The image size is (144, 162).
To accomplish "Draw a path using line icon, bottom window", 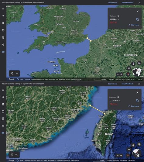I will coord(16,155).
